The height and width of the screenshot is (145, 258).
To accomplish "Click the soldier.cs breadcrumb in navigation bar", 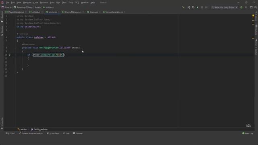I will [x=49, y=7].
